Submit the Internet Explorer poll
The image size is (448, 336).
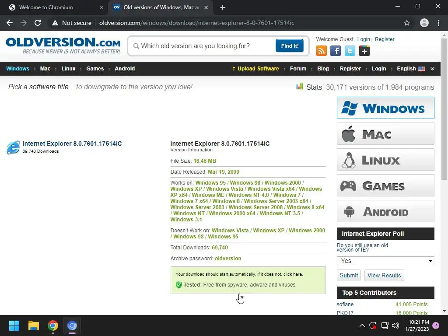[x=349, y=276]
